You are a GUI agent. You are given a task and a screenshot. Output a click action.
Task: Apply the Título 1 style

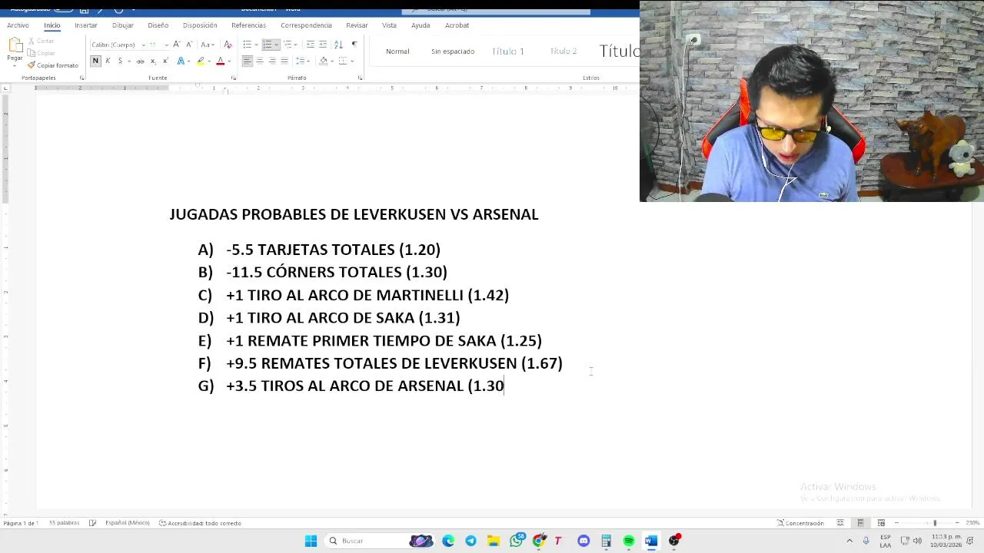[507, 51]
